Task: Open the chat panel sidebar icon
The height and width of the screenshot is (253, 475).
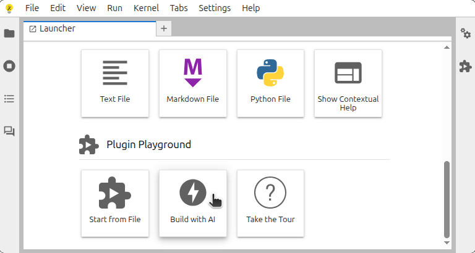Action: (9, 131)
